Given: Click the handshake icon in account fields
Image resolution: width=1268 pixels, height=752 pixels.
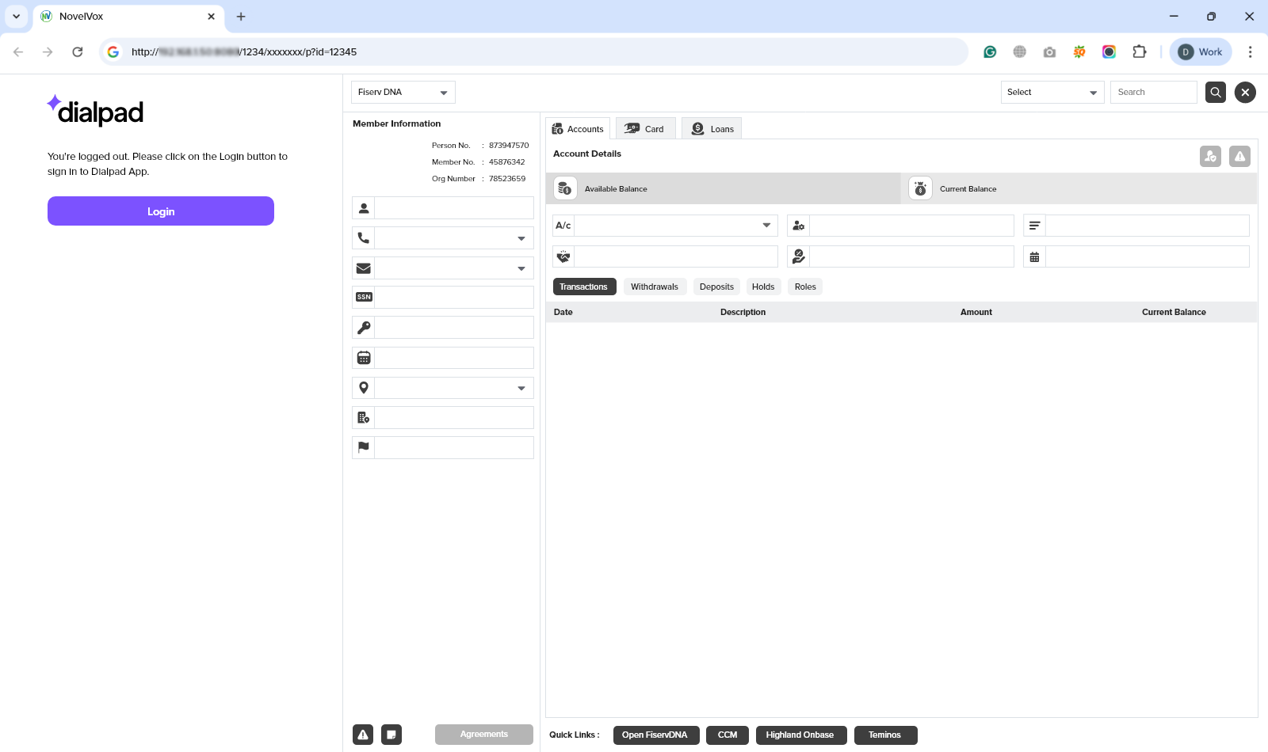Looking at the screenshot, I should tap(563, 256).
